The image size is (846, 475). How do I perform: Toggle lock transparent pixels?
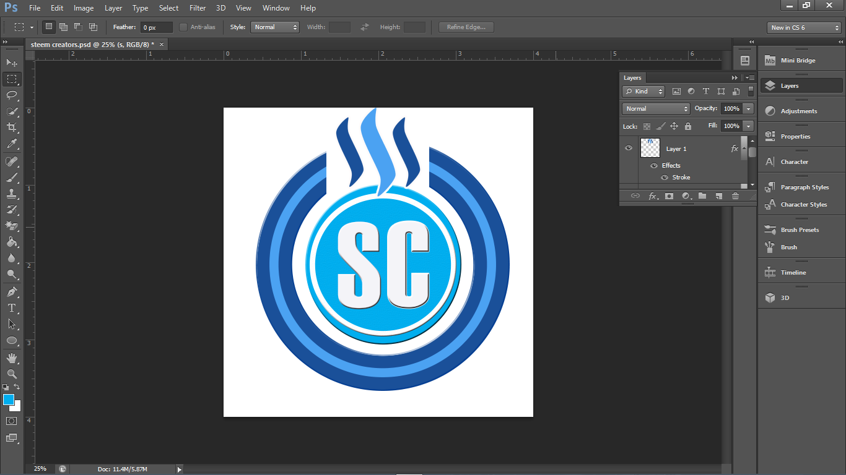(647, 126)
